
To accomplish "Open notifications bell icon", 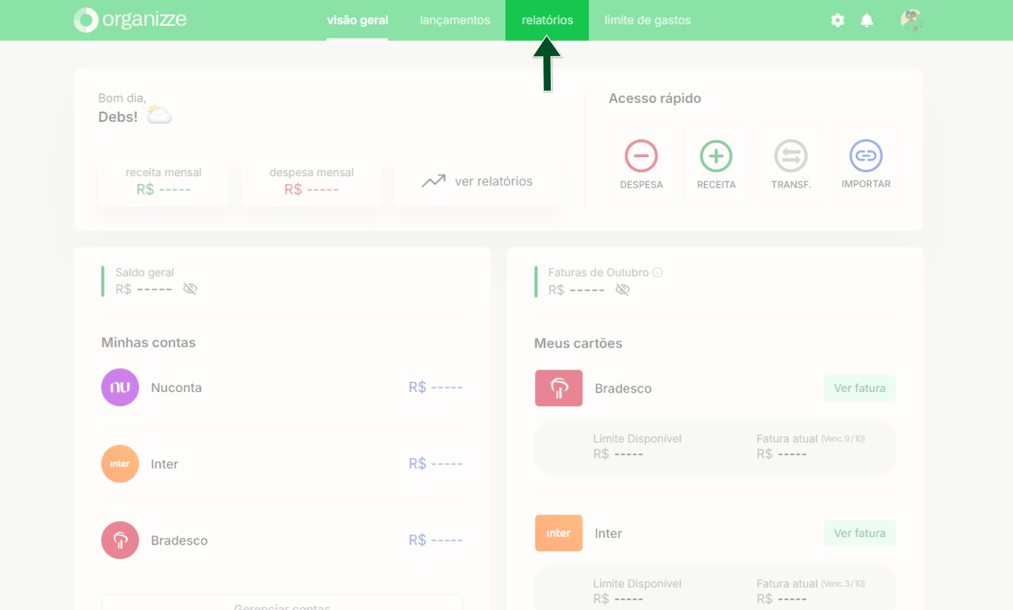I will click(867, 20).
